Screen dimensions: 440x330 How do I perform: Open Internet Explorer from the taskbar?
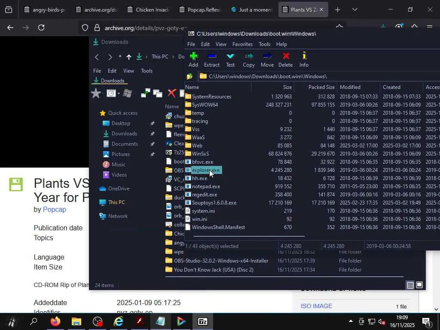pyautogui.click(x=119, y=321)
